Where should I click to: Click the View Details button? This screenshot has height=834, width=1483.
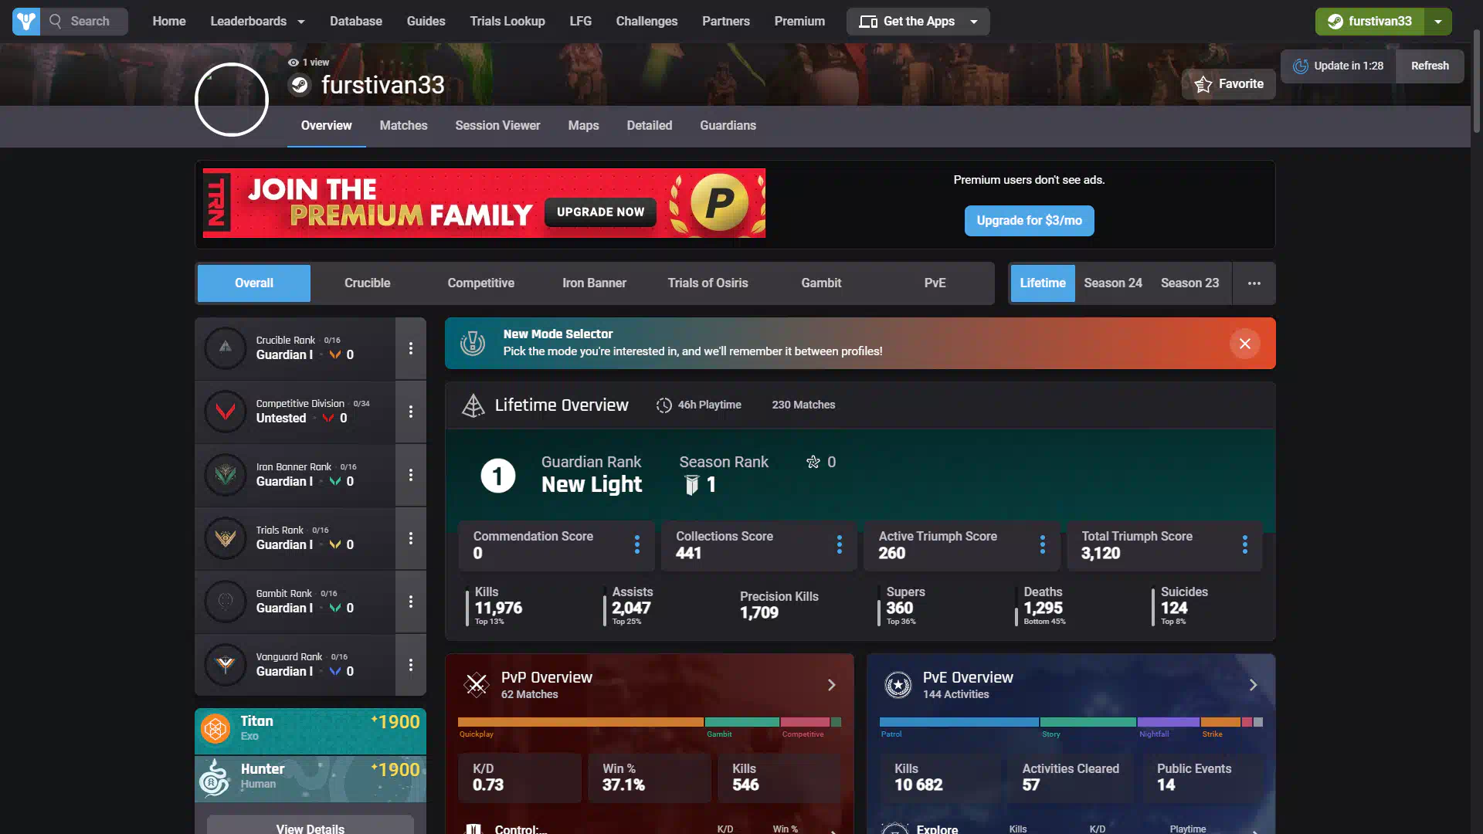tap(311, 826)
